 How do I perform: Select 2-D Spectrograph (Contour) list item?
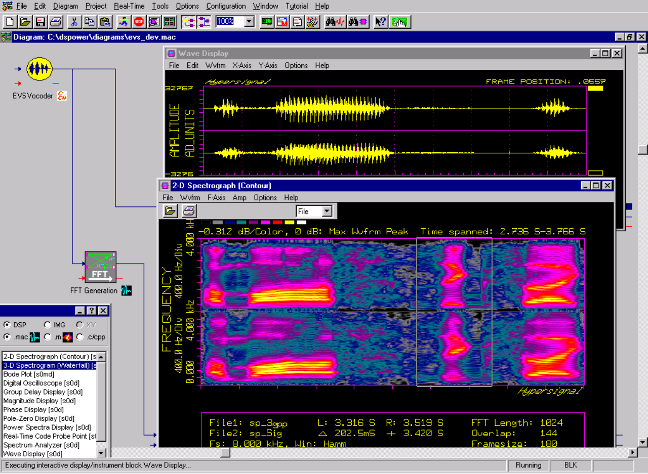click(x=50, y=357)
